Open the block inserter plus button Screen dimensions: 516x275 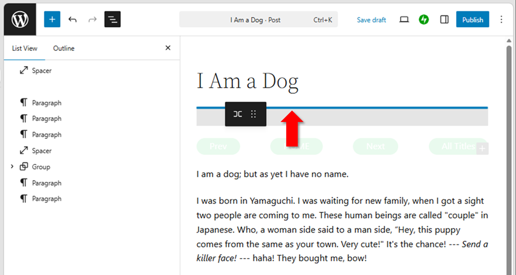tap(52, 20)
